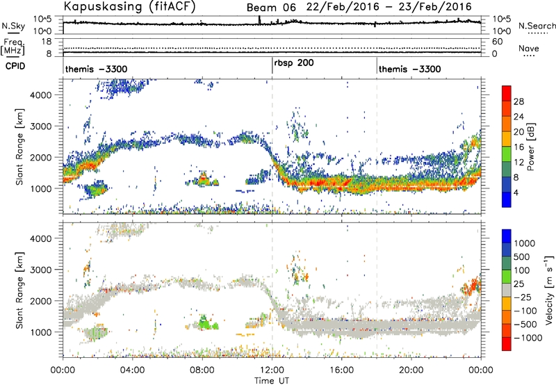Click the 'Power [dB]' colorbar label
Viewport: 556px width, 385px height.
click(530, 147)
